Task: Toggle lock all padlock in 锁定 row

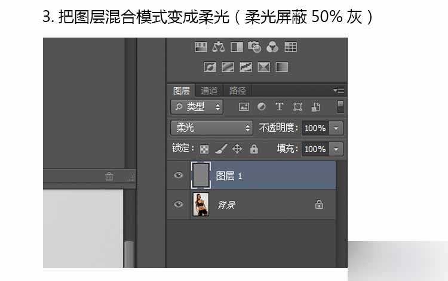Action: 254,149
